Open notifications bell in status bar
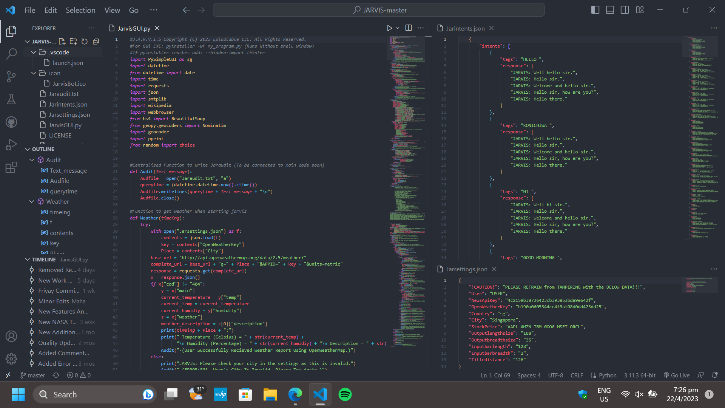The image size is (725, 408). [x=715, y=375]
